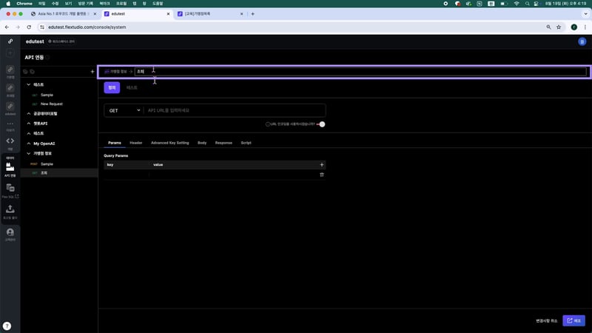Image resolution: width=592 pixels, height=333 pixels.
Task: Select the URL encoding radio circle
Action: (x=268, y=124)
